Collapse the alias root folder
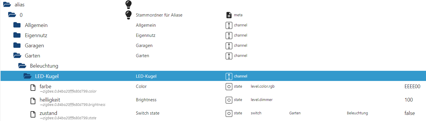 [7, 5]
